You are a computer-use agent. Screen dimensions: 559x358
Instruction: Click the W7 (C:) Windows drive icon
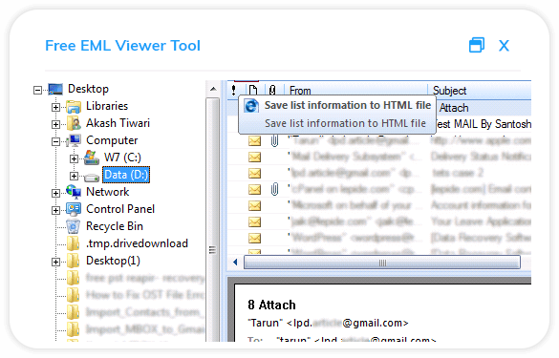[x=92, y=158]
